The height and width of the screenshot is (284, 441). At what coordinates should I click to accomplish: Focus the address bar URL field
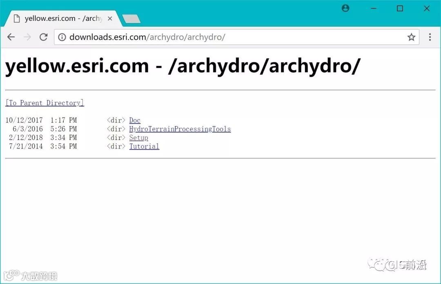point(236,37)
